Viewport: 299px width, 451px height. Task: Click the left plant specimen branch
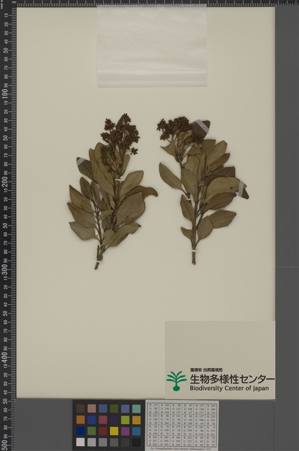[x=112, y=191]
